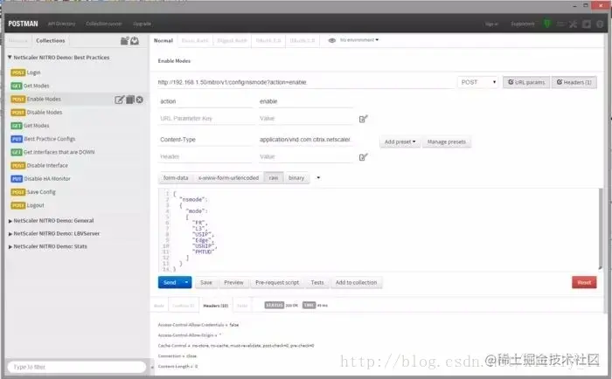The height and width of the screenshot is (379, 612).
Task: Click the edit icon beside empty Header row
Action: click(363, 157)
